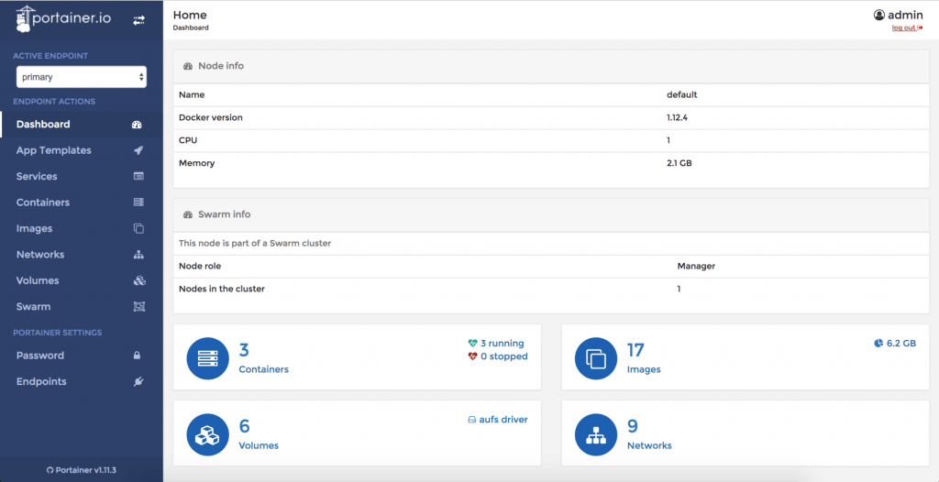Viewport: 939px width, 482px height.
Task: Click the Endpoints plug icon
Action: pos(138,382)
